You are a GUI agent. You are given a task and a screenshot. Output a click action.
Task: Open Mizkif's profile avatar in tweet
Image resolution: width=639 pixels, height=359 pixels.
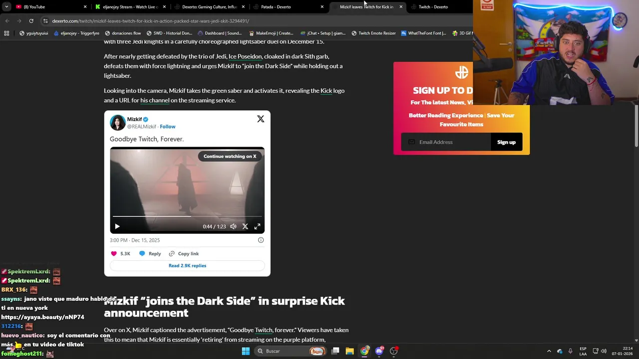118,123
